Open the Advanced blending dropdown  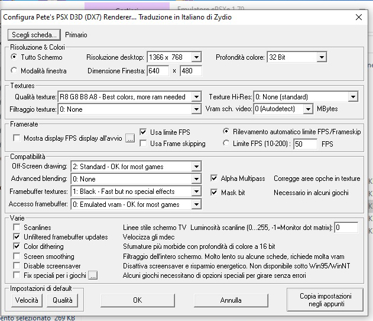pos(136,179)
